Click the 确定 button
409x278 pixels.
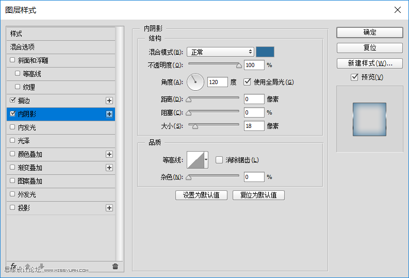[x=369, y=32]
